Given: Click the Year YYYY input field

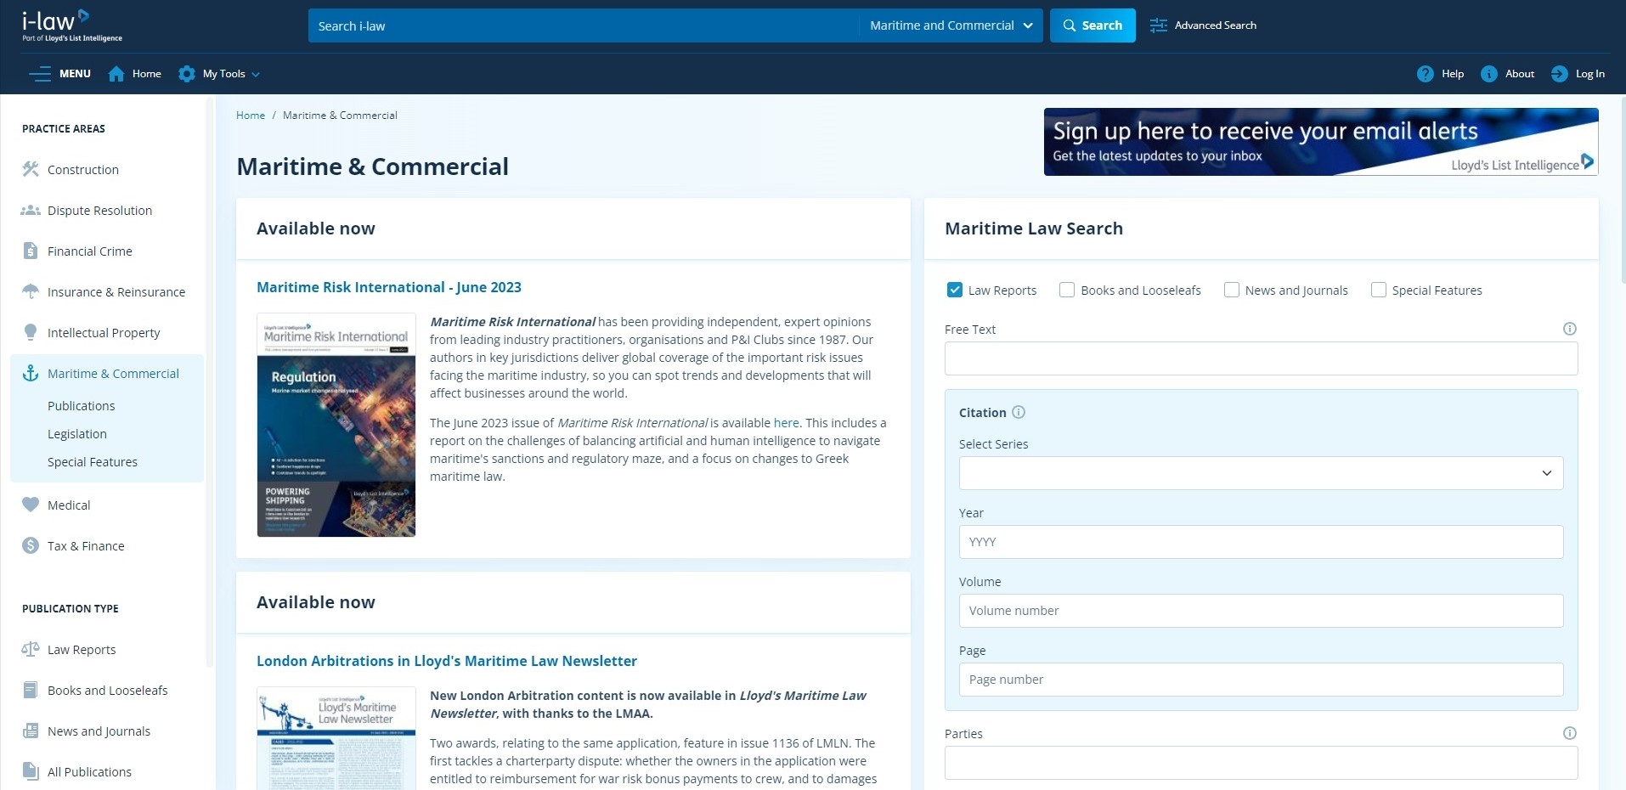Looking at the screenshot, I should click(x=1261, y=542).
